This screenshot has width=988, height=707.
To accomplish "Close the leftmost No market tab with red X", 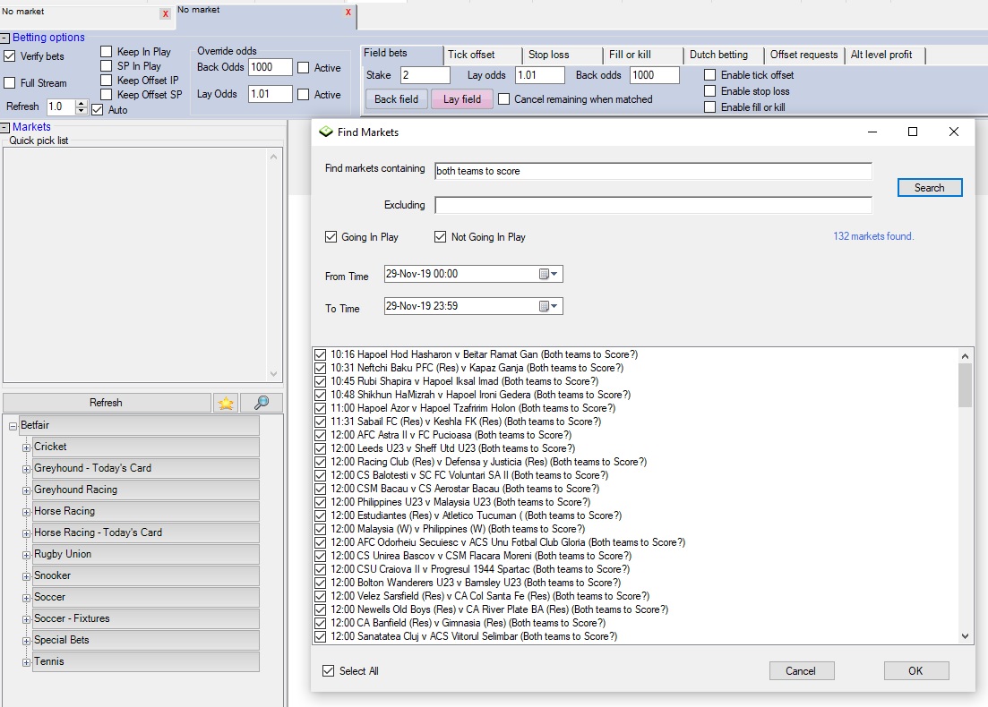I will [x=165, y=13].
